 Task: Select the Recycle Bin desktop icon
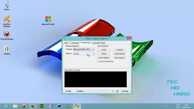point(7,6)
